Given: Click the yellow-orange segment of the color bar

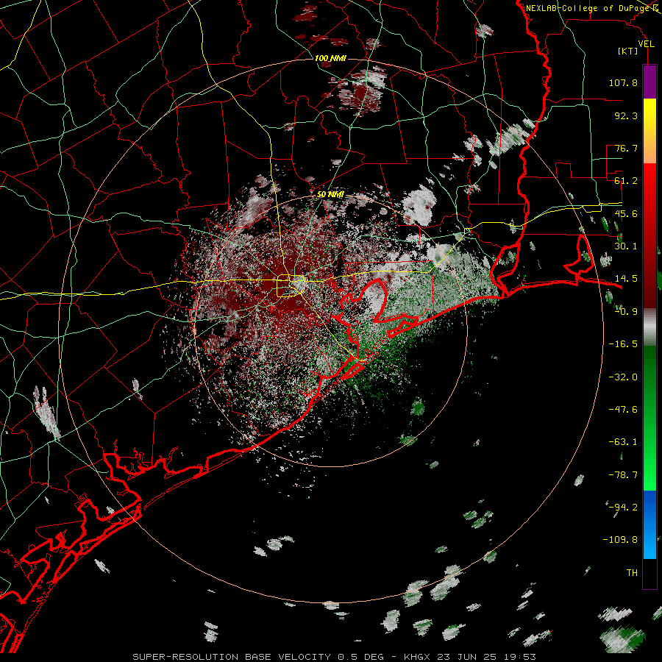Looking at the screenshot, I should [x=649, y=131].
